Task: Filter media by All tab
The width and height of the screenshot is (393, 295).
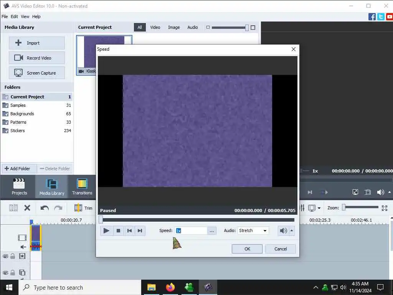Action: click(140, 27)
